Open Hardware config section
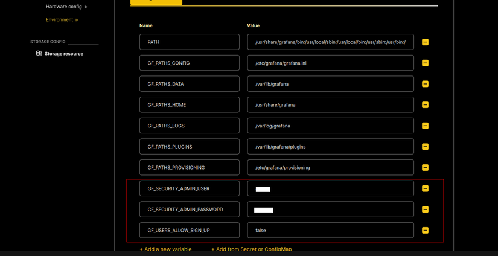This screenshot has width=498, height=256. click(64, 7)
